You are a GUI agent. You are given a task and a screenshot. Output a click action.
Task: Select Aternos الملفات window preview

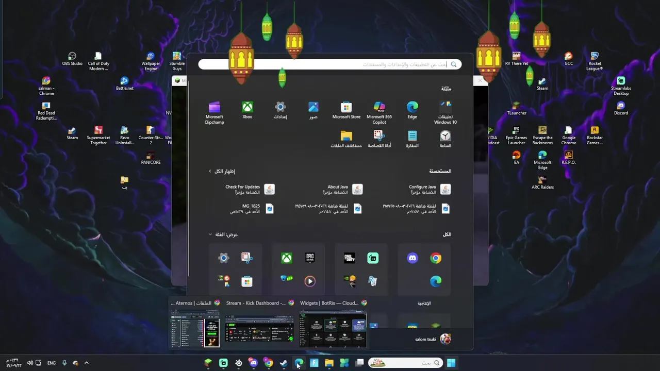pyautogui.click(x=195, y=324)
